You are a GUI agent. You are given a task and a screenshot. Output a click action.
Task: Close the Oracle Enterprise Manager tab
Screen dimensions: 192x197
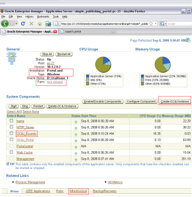55,32
